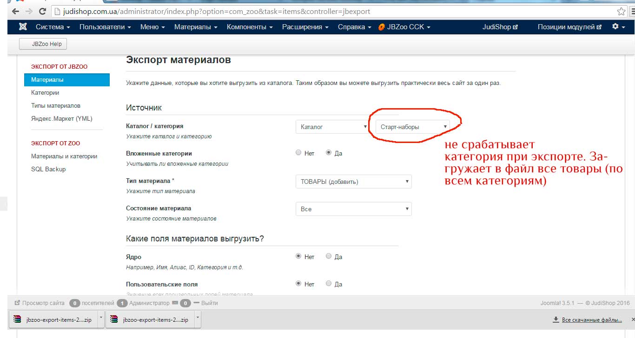Open the Каталог dropdown
635x338 pixels.
coord(333,127)
